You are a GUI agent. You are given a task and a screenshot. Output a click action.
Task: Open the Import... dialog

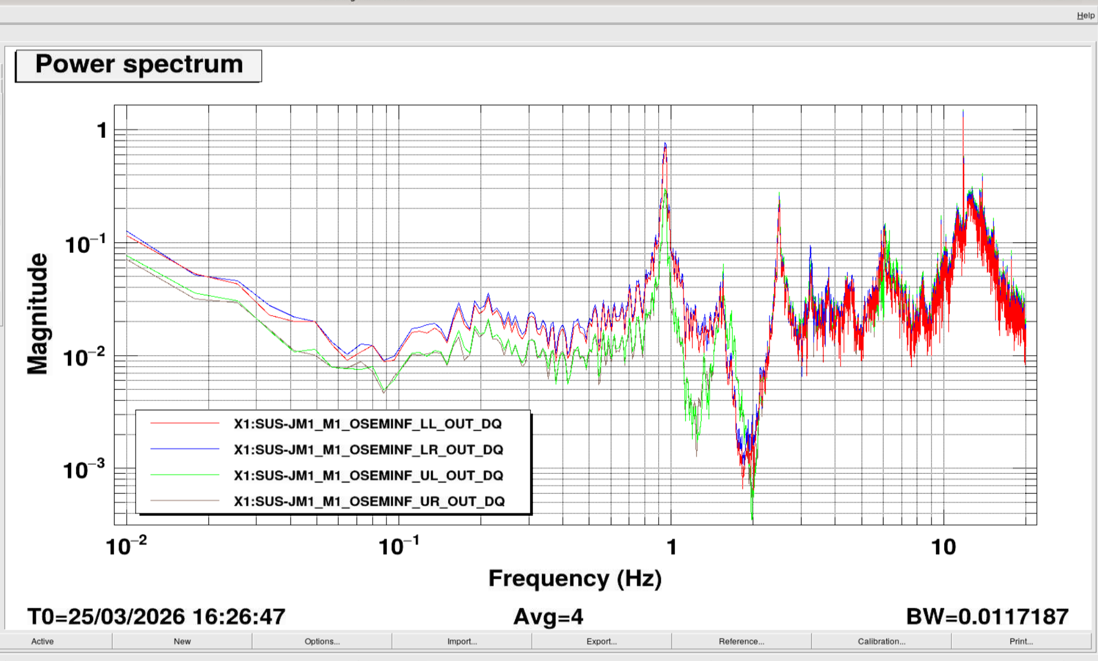[462, 641]
